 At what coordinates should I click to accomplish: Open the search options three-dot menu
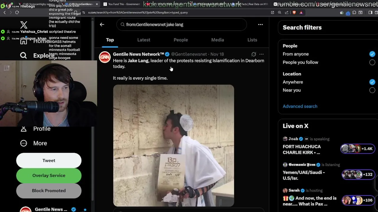260,24
